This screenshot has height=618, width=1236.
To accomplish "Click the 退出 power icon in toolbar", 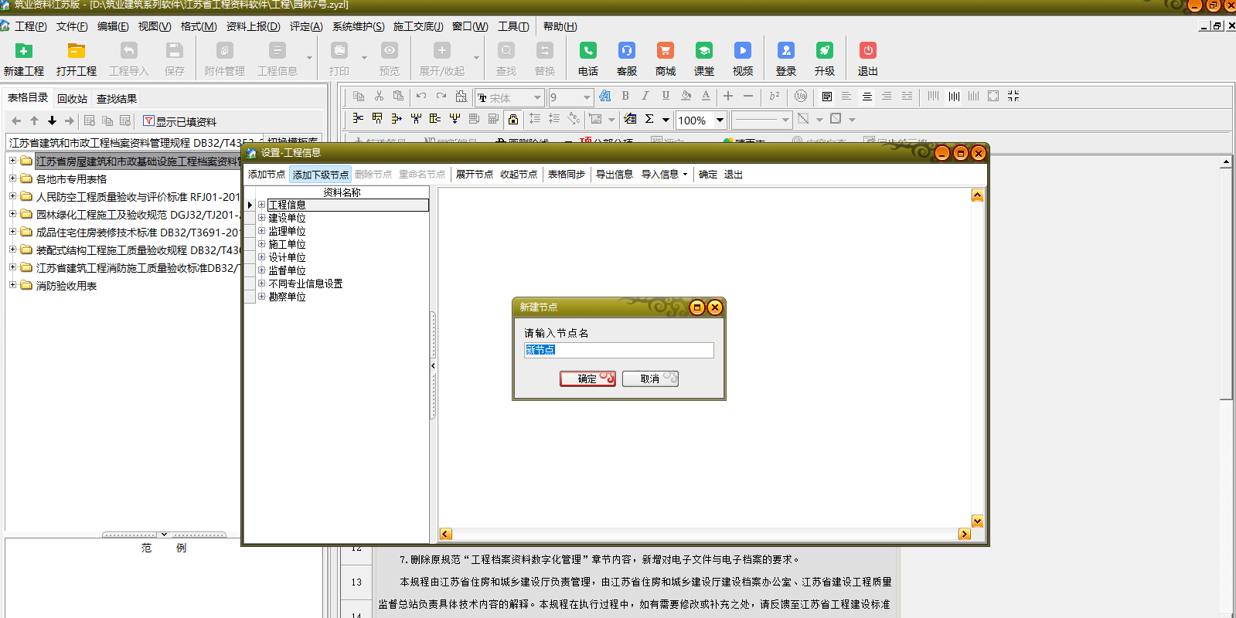I will [x=867, y=52].
